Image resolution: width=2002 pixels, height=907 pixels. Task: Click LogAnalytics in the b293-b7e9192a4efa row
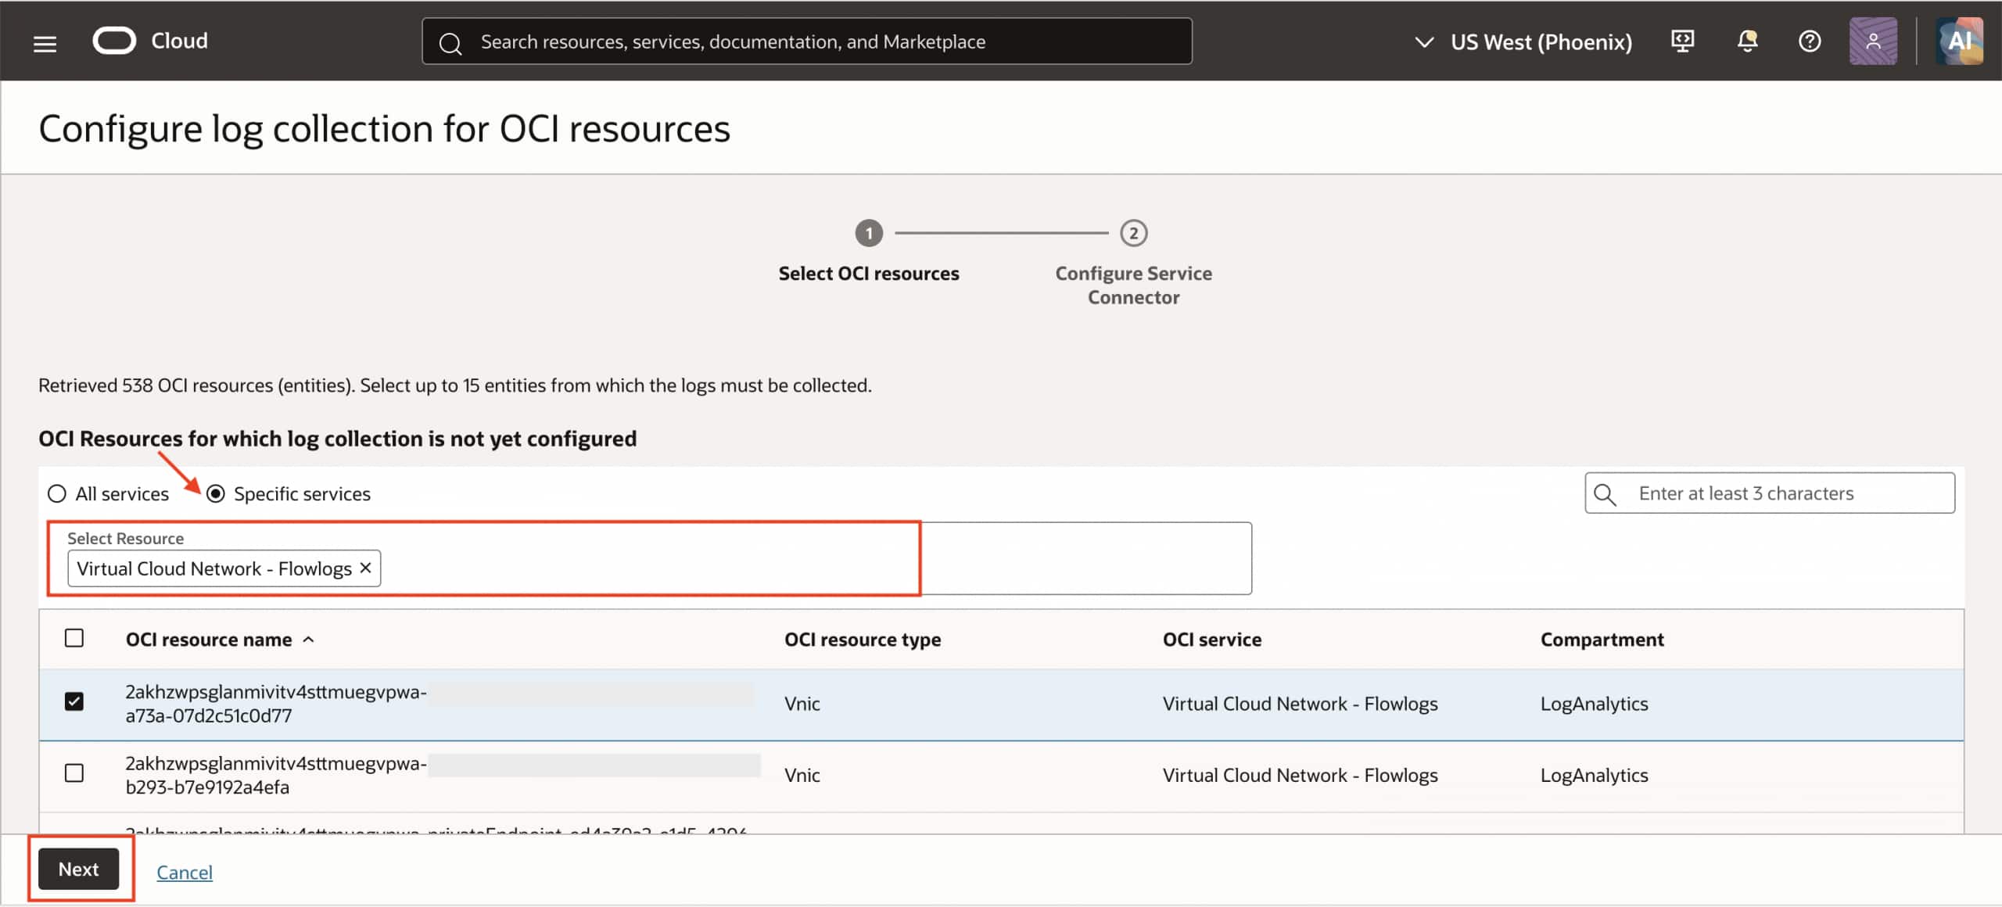1594,776
